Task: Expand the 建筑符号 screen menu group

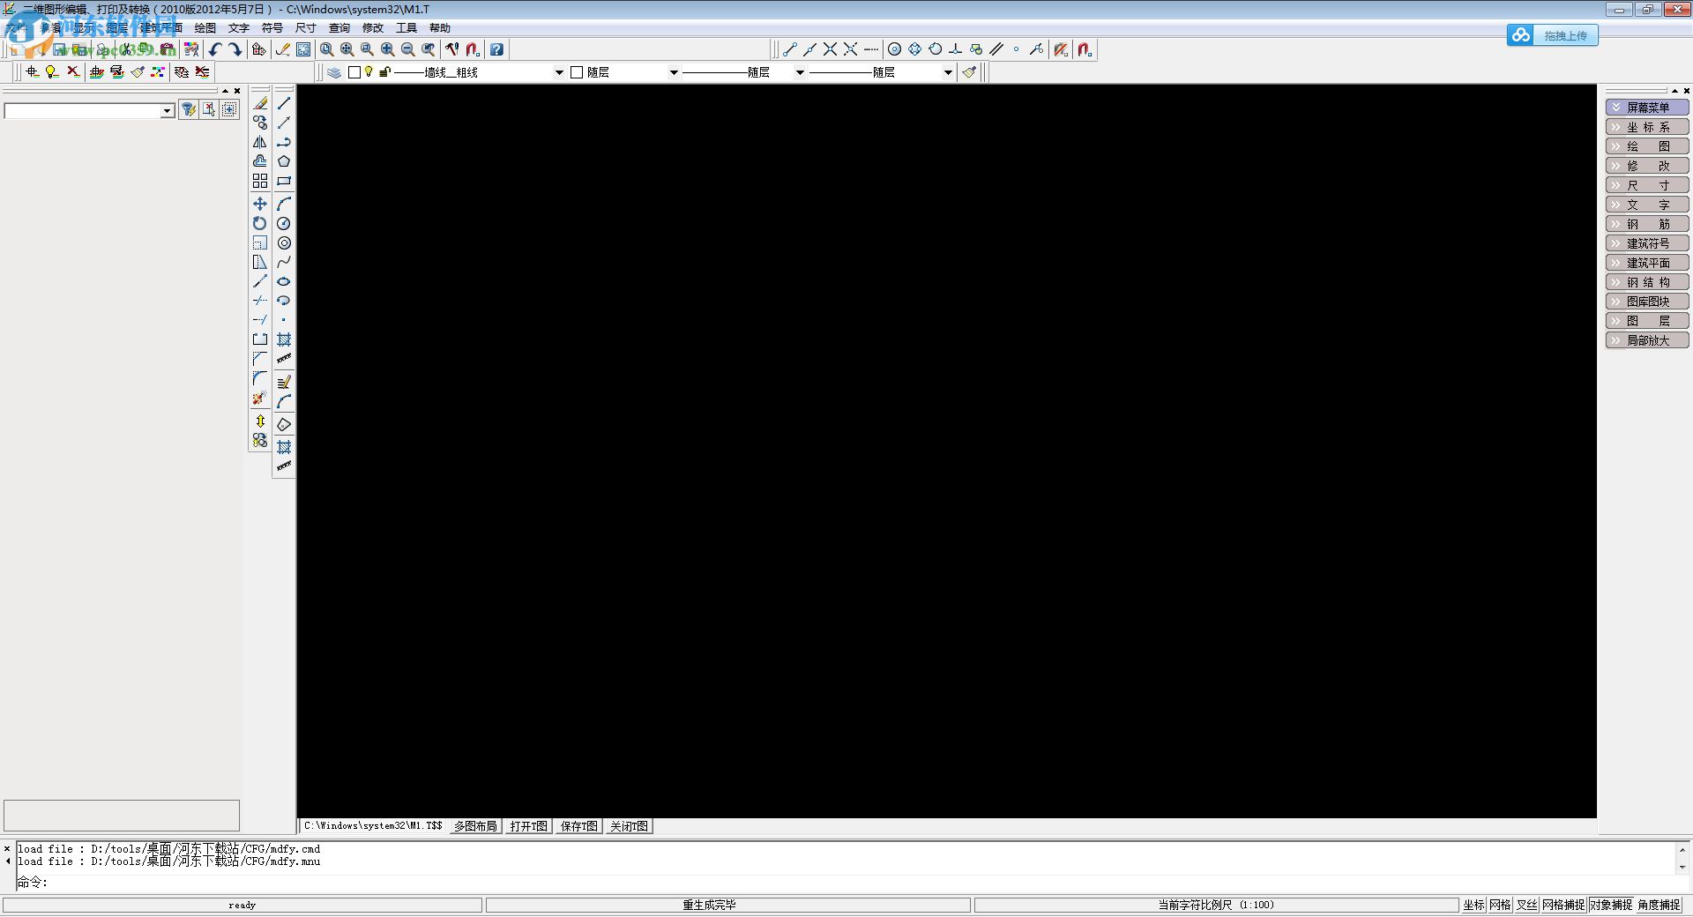Action: [x=1647, y=243]
